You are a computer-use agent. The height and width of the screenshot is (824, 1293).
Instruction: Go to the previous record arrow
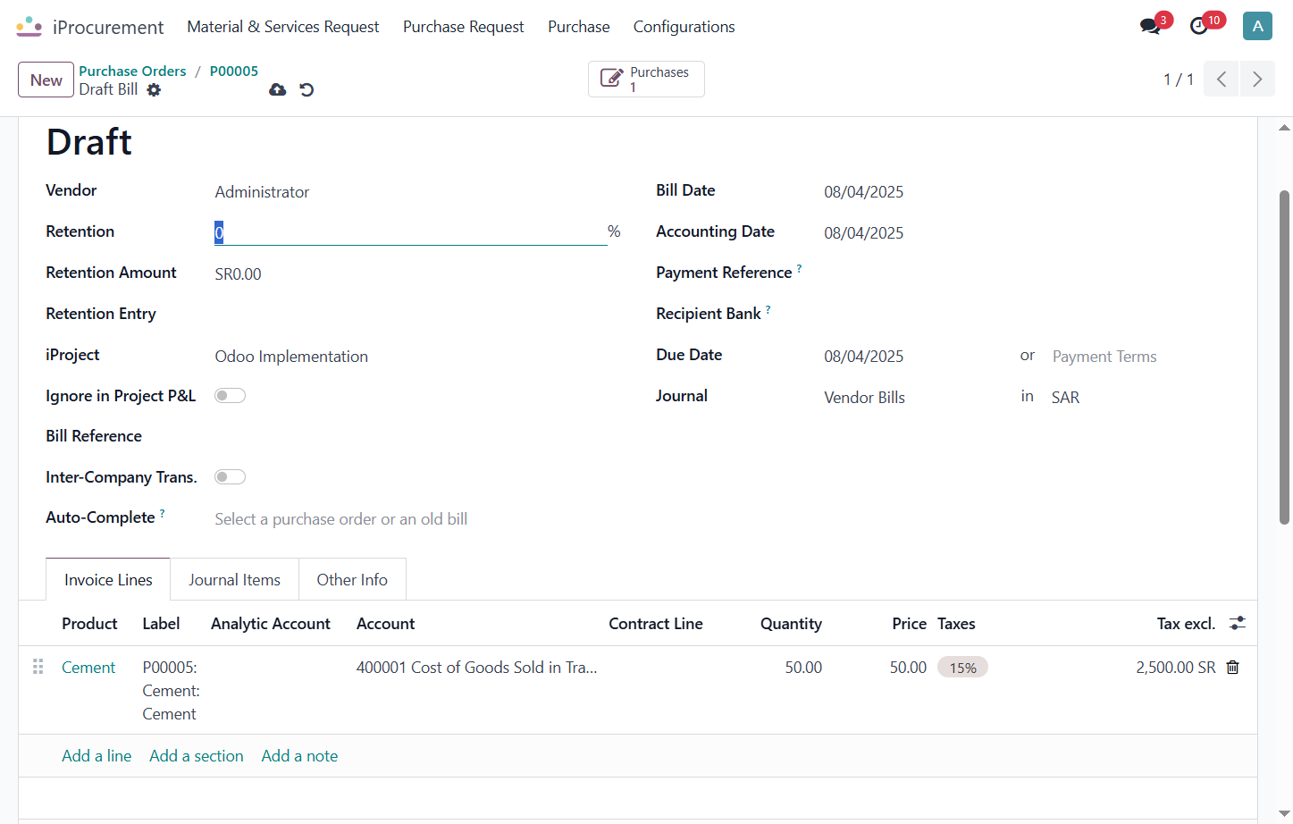click(x=1222, y=79)
